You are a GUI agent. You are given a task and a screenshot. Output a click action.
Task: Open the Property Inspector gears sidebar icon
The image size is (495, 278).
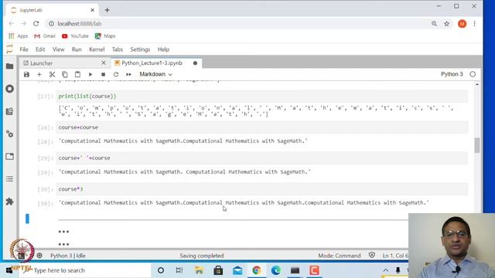click(x=10, y=134)
